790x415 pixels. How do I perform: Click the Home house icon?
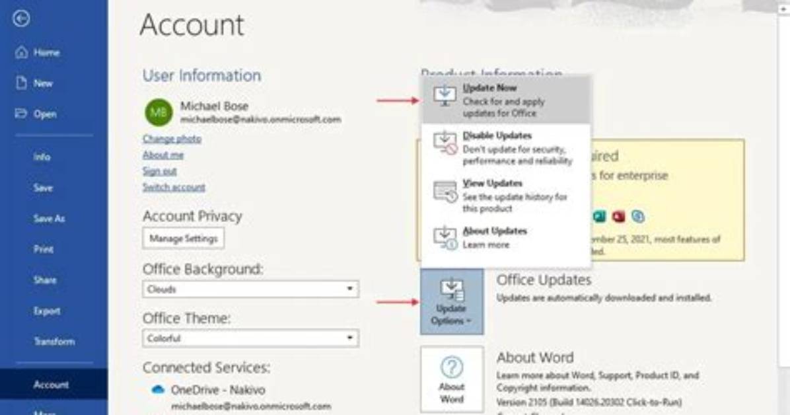[21, 52]
